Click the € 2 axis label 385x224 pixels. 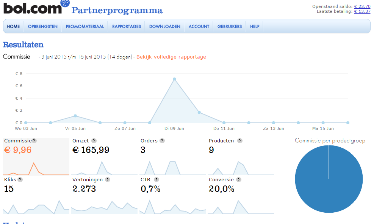19,110
